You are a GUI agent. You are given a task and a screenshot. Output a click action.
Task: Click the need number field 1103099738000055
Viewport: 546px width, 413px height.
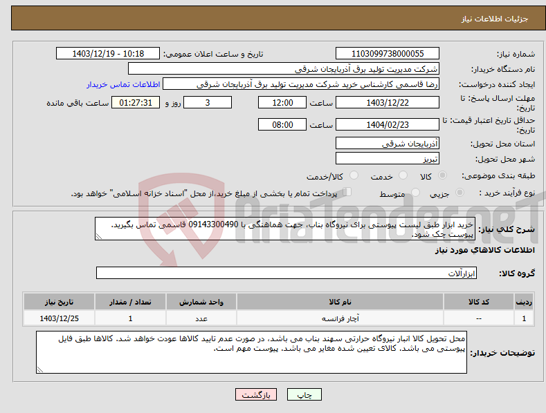coord(388,54)
